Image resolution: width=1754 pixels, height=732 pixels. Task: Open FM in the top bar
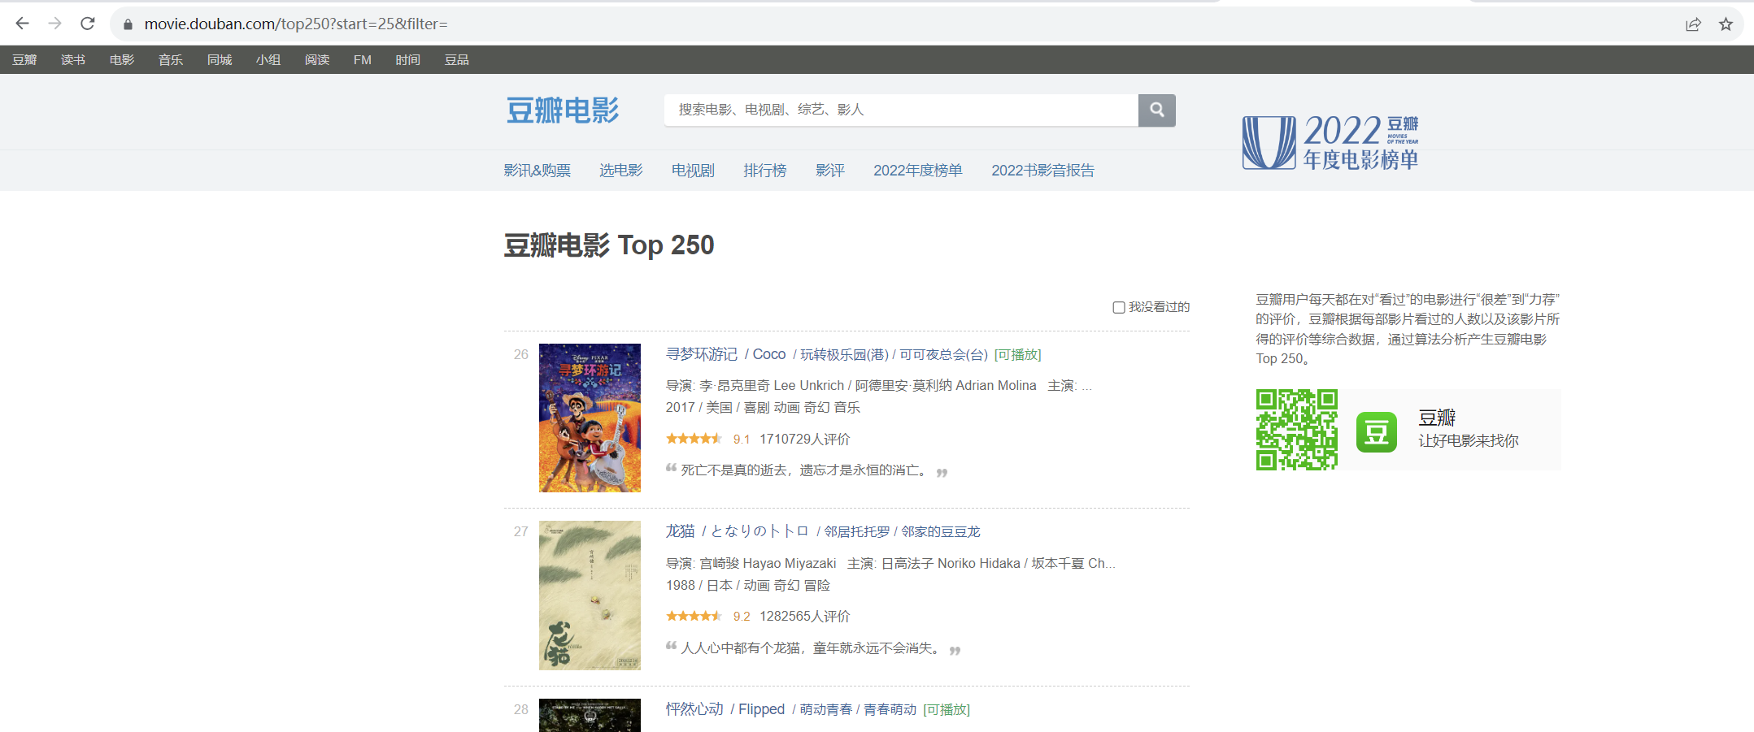click(x=363, y=59)
